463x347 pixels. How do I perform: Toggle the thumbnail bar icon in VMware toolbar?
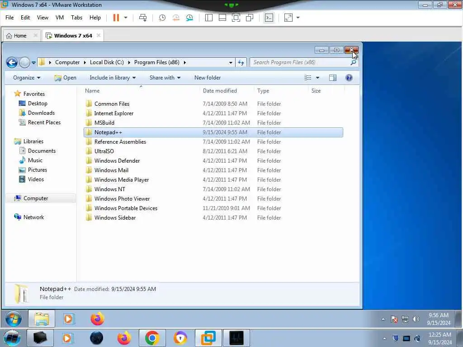coord(222,18)
